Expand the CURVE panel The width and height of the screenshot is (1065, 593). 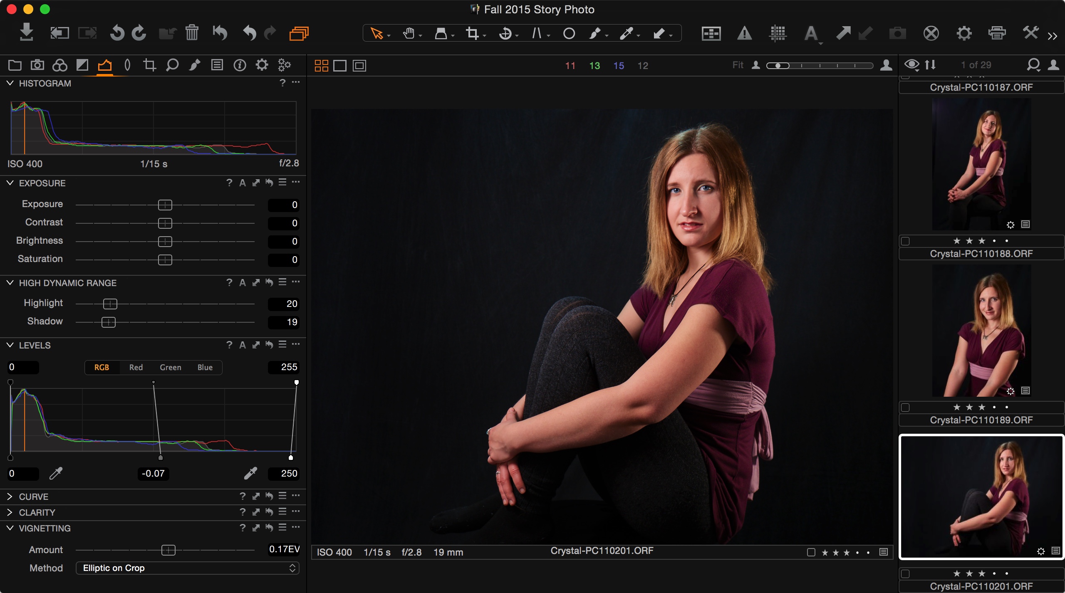click(10, 497)
